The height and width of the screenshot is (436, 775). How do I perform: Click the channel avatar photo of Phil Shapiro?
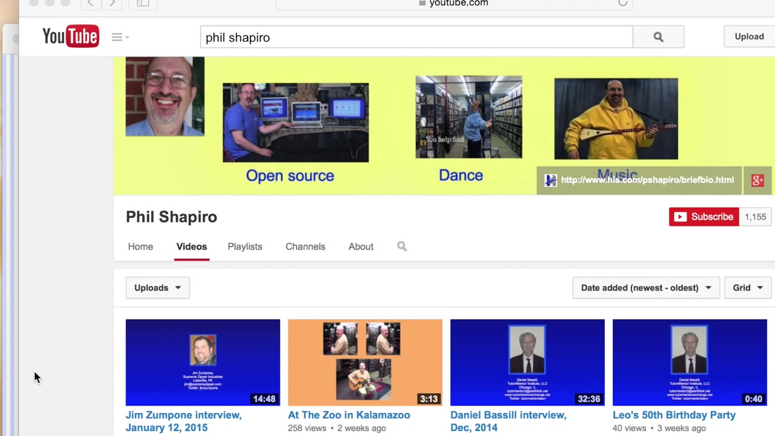(x=165, y=96)
